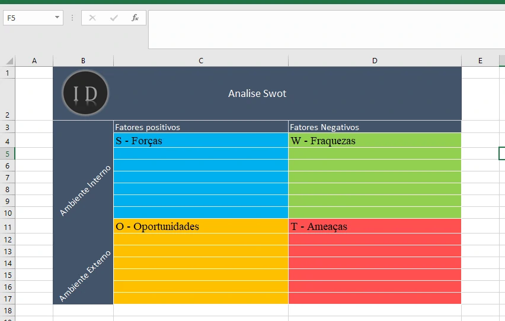
Task: Click green cell D8
Action: tap(375, 189)
